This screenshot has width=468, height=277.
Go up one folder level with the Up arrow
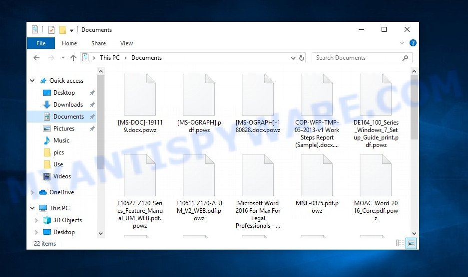point(73,58)
